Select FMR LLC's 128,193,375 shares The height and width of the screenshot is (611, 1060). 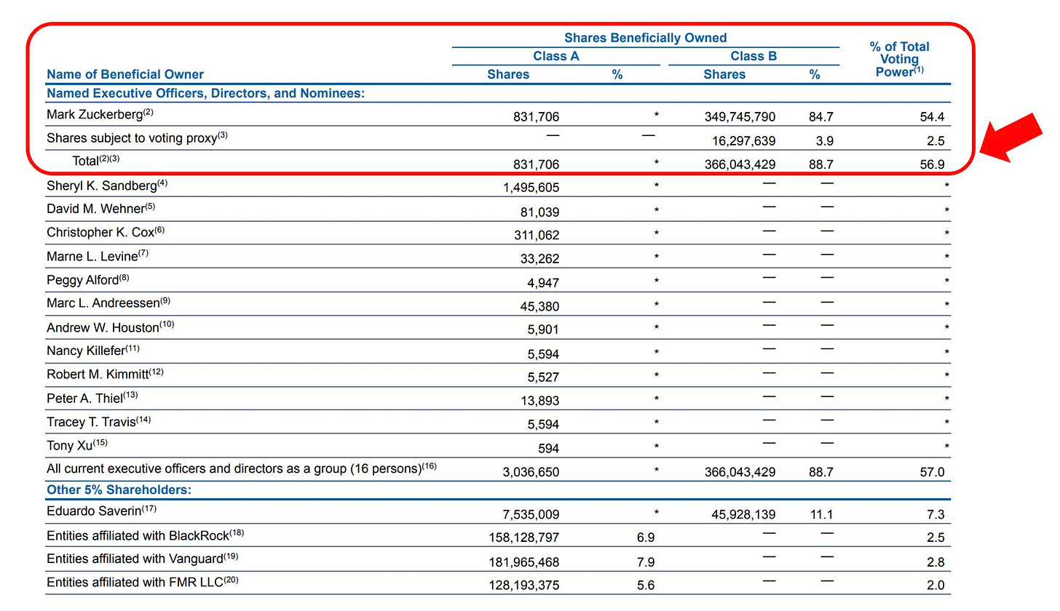pos(524,586)
